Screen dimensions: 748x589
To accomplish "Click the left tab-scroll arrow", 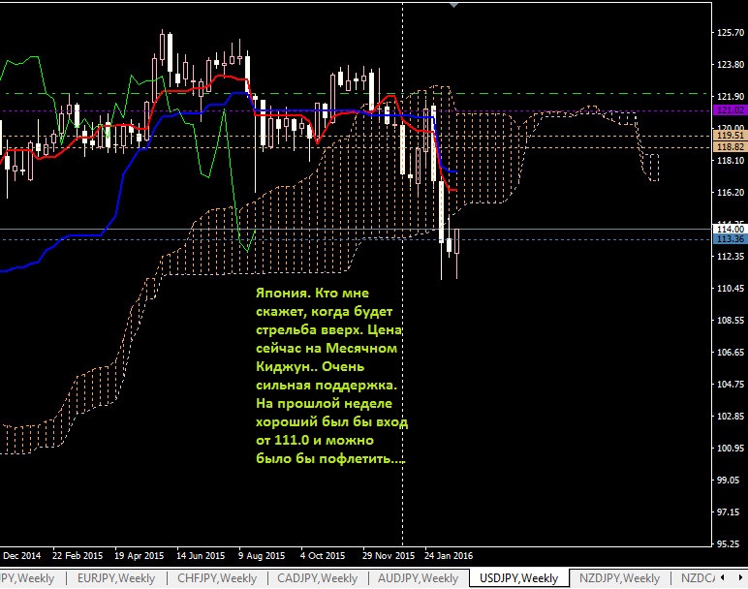I will tap(723, 577).
